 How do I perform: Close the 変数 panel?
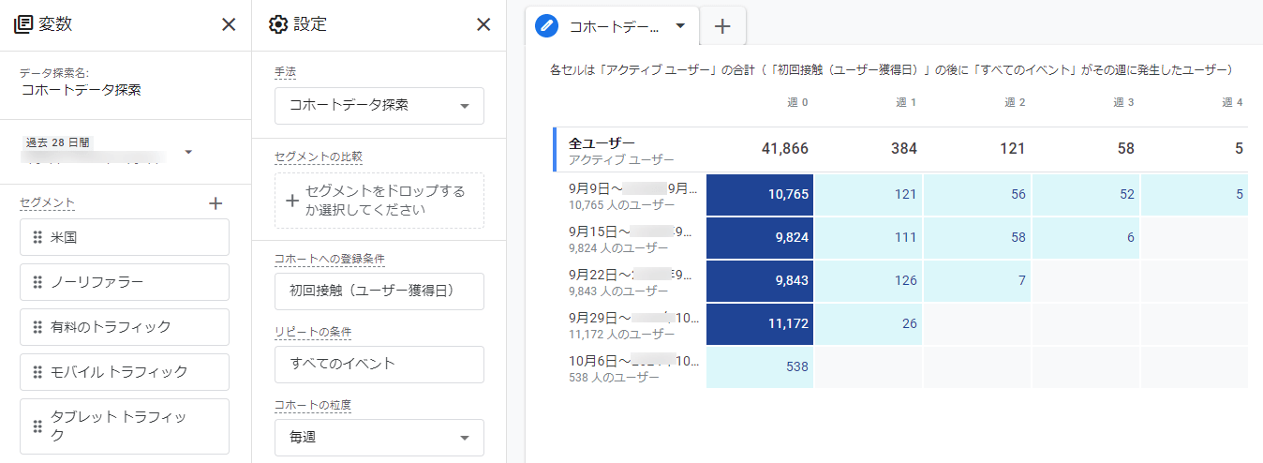coord(229,24)
